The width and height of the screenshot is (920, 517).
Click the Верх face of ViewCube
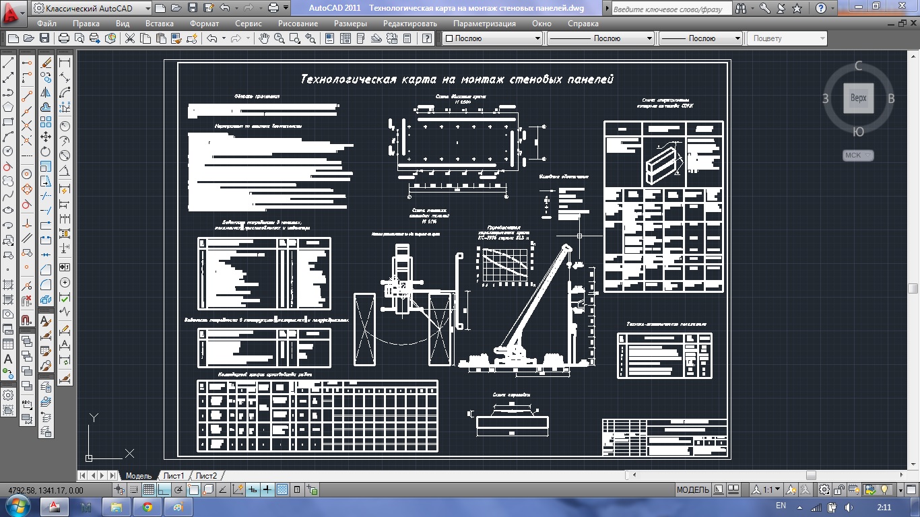pyautogui.click(x=858, y=98)
